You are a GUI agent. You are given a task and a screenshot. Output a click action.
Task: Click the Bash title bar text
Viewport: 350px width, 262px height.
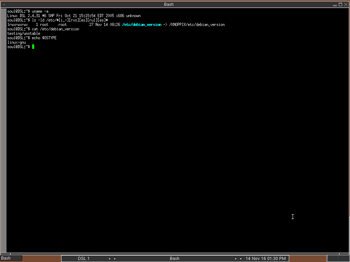(169, 4)
